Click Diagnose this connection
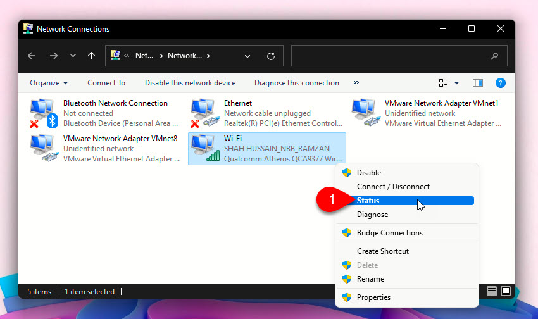538x319 pixels. coord(297,83)
